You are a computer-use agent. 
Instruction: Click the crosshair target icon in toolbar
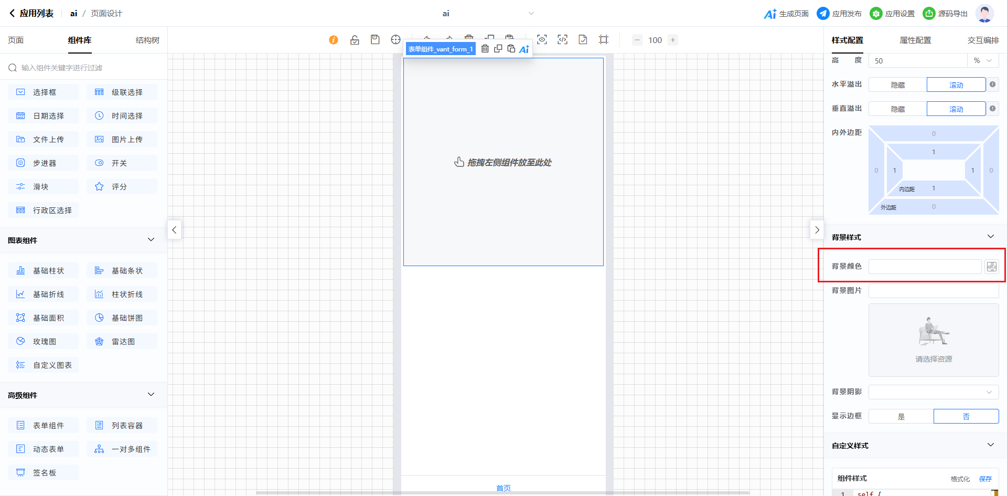tap(395, 40)
